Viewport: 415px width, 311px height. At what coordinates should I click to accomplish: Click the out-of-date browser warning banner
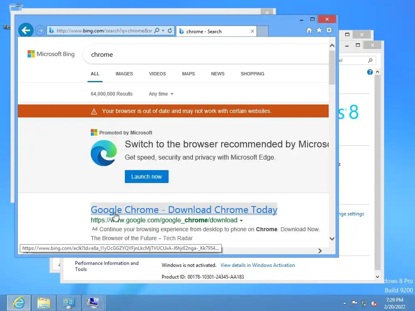point(173,111)
